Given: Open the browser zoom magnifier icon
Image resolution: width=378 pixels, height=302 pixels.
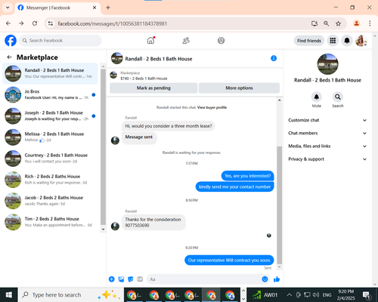Looking at the screenshot, I should click(327, 23).
